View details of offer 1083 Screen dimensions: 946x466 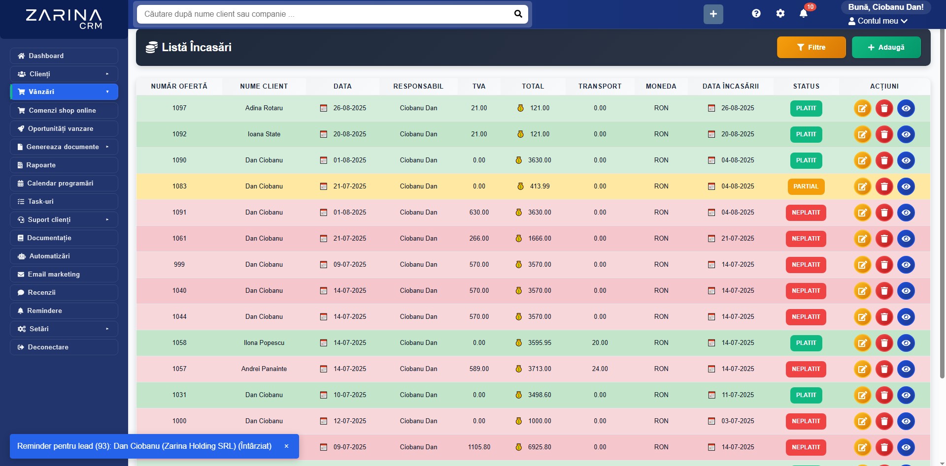pos(906,186)
